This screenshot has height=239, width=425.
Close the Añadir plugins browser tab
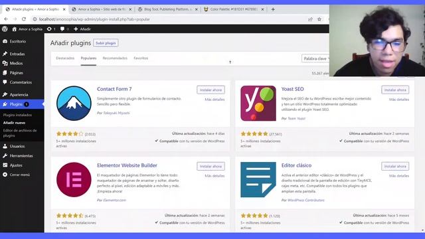point(64,9)
